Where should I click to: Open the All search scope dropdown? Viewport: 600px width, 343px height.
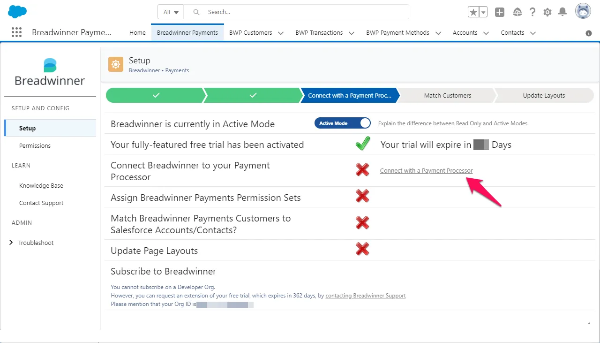(x=171, y=12)
